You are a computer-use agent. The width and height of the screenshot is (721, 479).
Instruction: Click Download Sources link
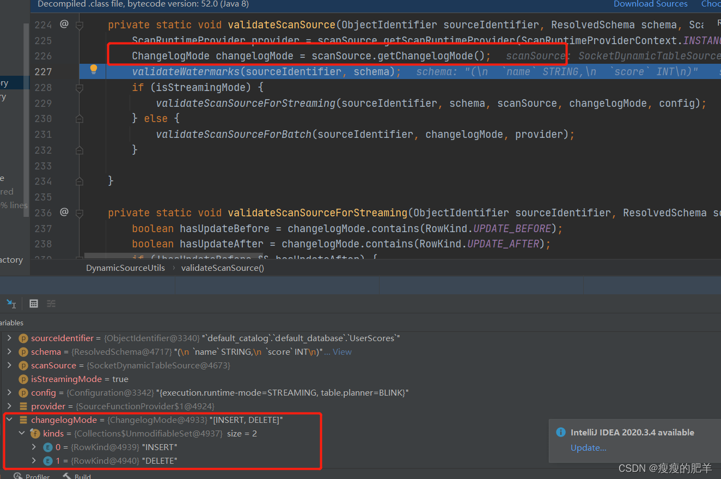pyautogui.click(x=650, y=4)
